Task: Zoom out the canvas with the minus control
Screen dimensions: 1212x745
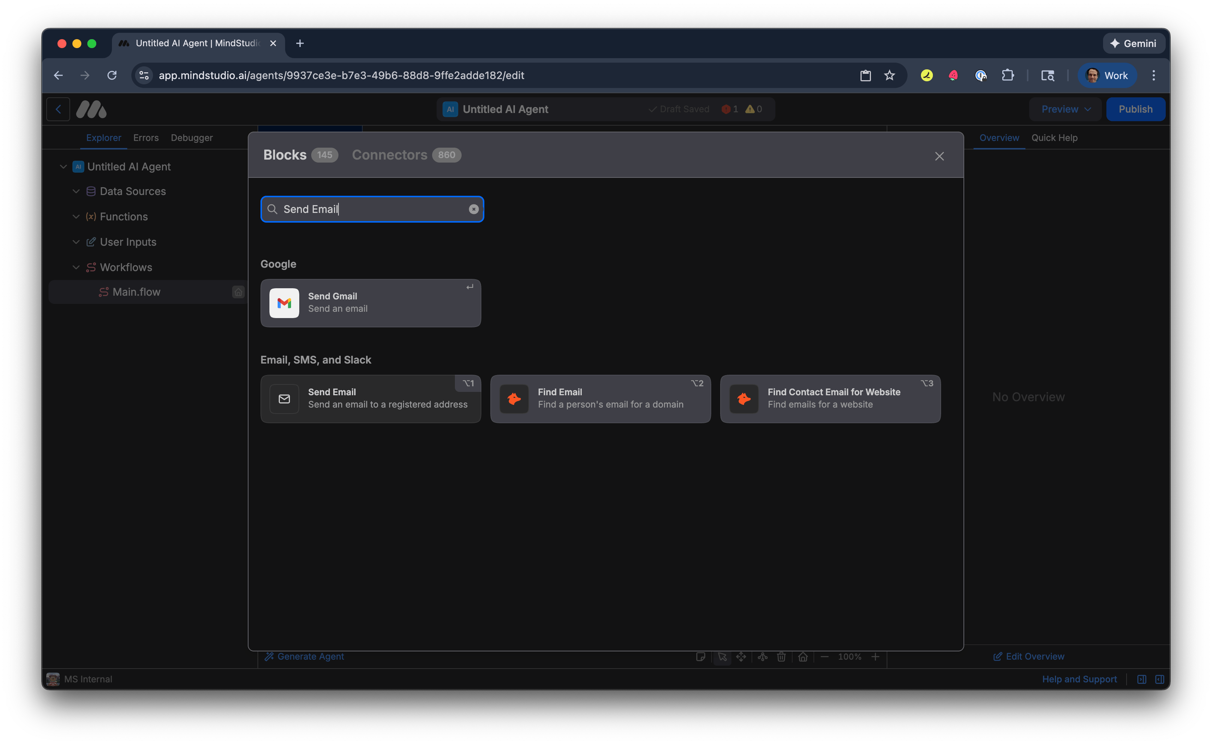Action: coord(825,656)
